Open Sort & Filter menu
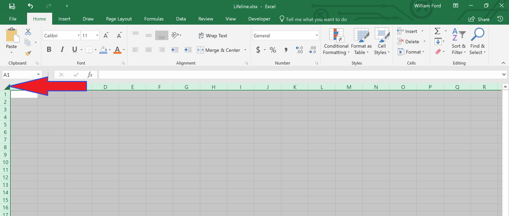Screen dimensions: 509x216 [x=459, y=42]
